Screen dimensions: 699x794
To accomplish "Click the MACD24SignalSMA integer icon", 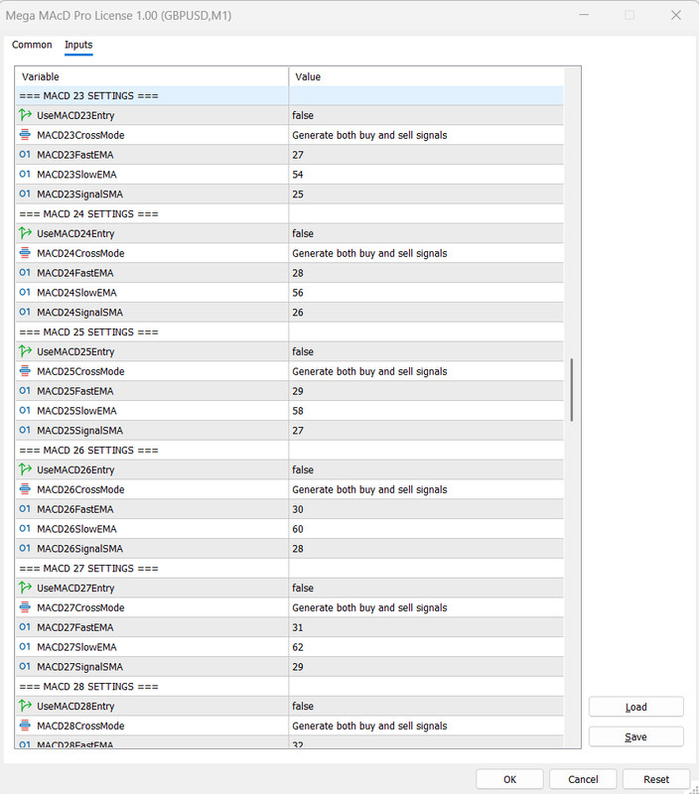I will pyautogui.click(x=25, y=312).
